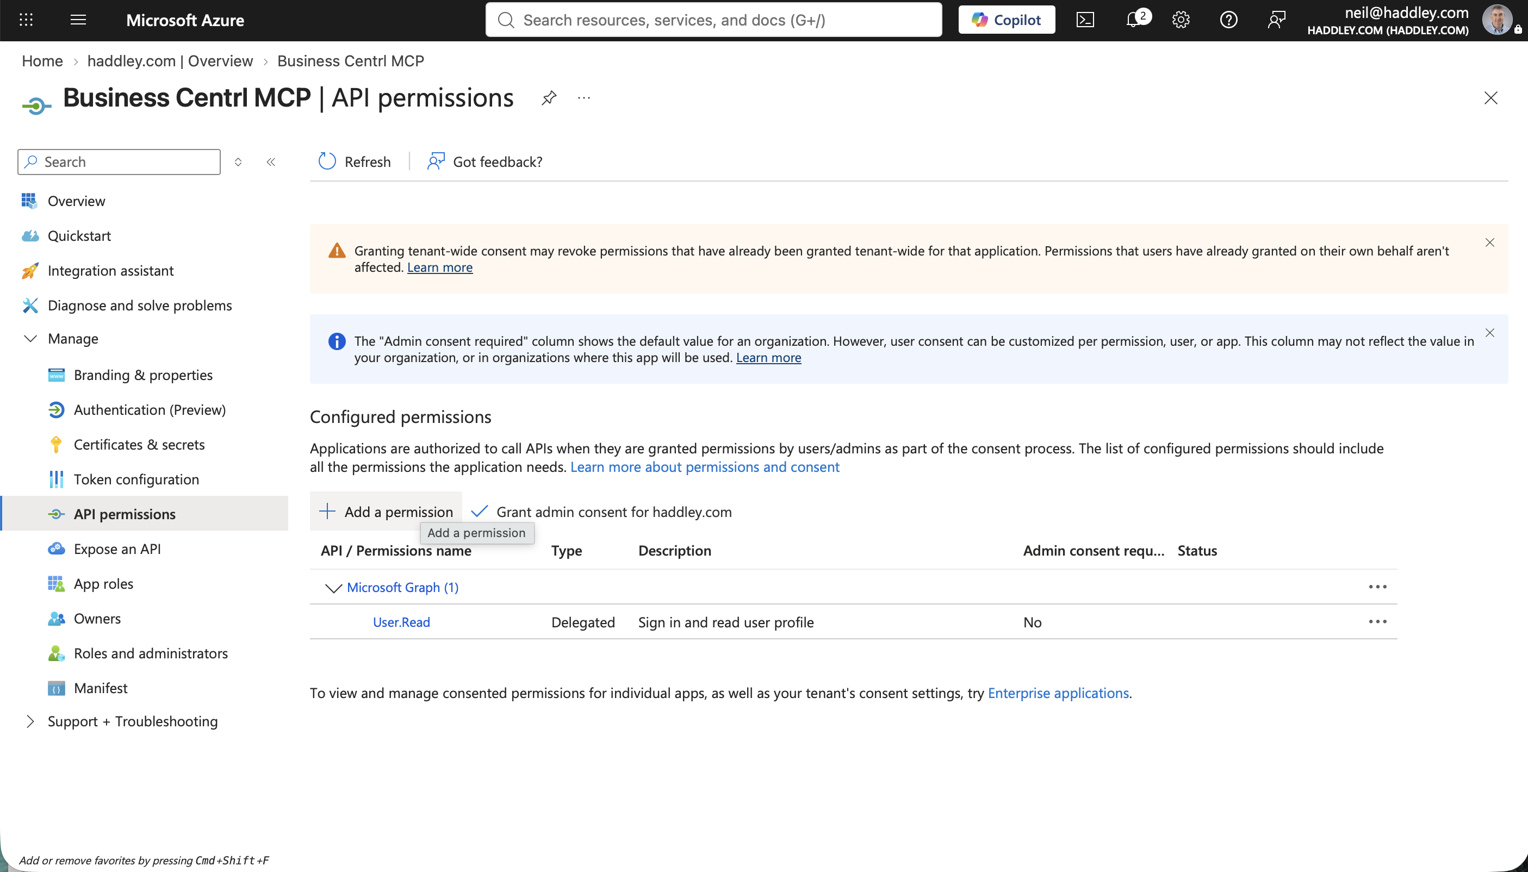Open Owners page

coord(97,618)
